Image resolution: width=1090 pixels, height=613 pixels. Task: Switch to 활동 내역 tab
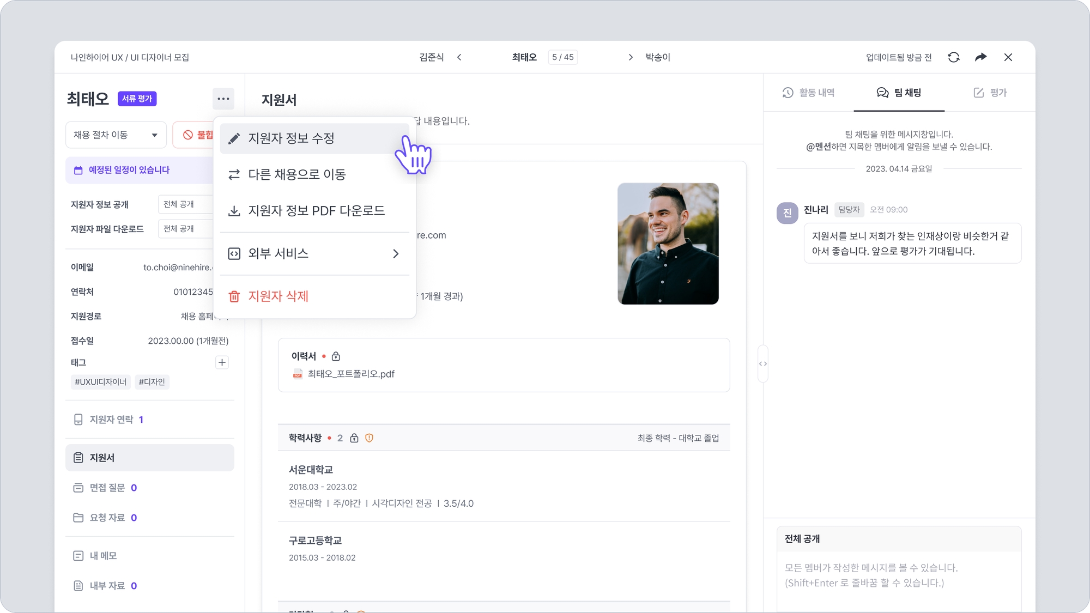(809, 93)
